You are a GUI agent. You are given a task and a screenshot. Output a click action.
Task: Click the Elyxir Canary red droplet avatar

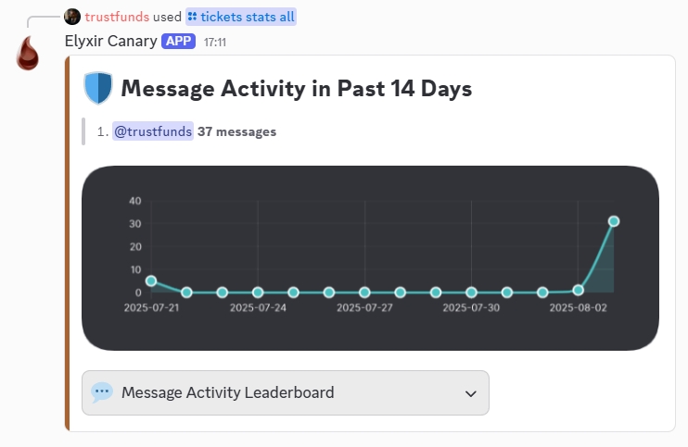pos(29,54)
